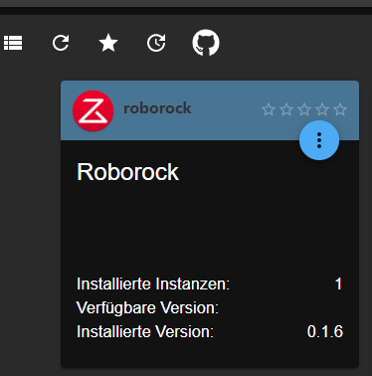The width and height of the screenshot is (372, 376).
Task: Click the 'Roborock' card title
Action: coord(127,172)
